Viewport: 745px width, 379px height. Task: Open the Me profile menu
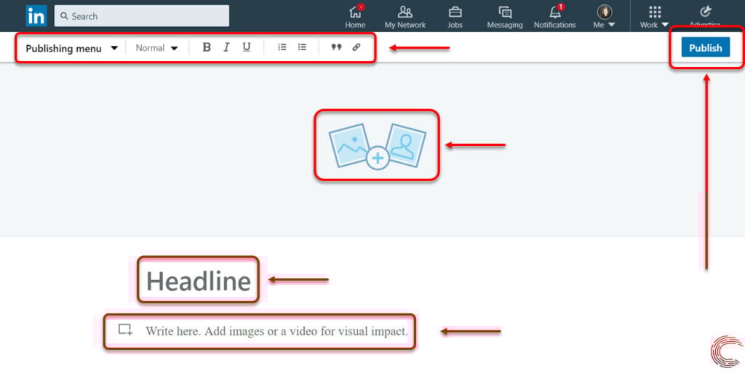[x=605, y=17]
